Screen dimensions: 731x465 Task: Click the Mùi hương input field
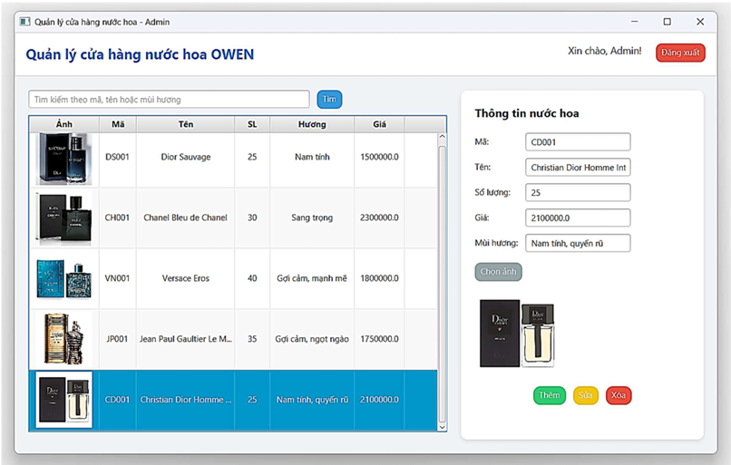pos(577,243)
